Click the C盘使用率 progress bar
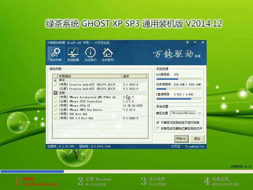The height and width of the screenshot is (190, 253). point(179,99)
